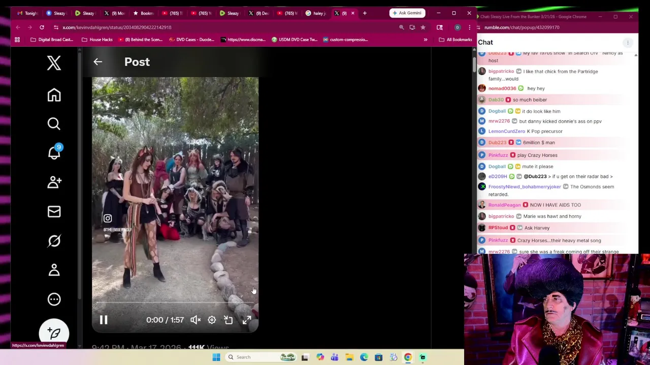Open Microsoft Store from taskbar
Viewport: 650px width, 365px height.
click(378, 357)
